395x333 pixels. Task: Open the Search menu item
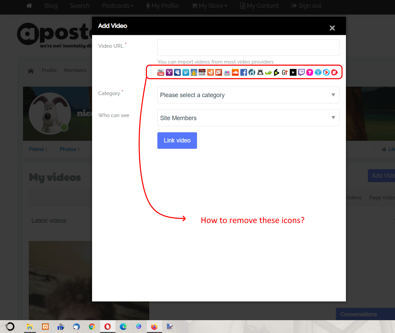80,5
